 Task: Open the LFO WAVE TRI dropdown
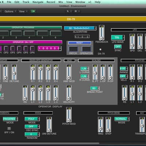(118, 38)
